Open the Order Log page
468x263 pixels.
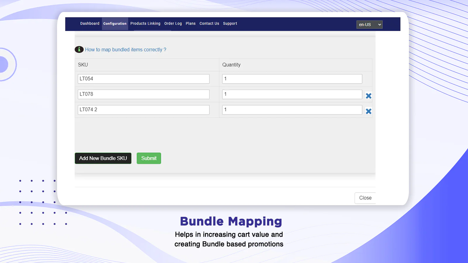[173, 24]
